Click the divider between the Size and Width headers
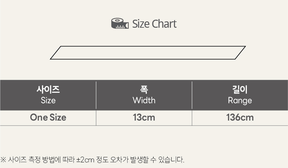288x168 pixels. (96, 95)
